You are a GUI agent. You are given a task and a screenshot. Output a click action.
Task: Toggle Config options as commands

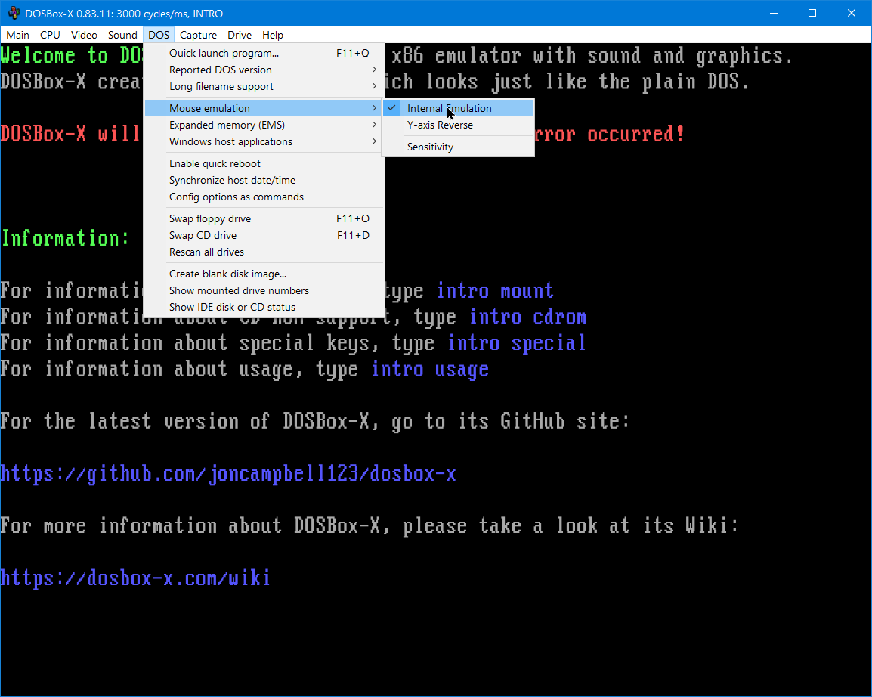coord(264,197)
